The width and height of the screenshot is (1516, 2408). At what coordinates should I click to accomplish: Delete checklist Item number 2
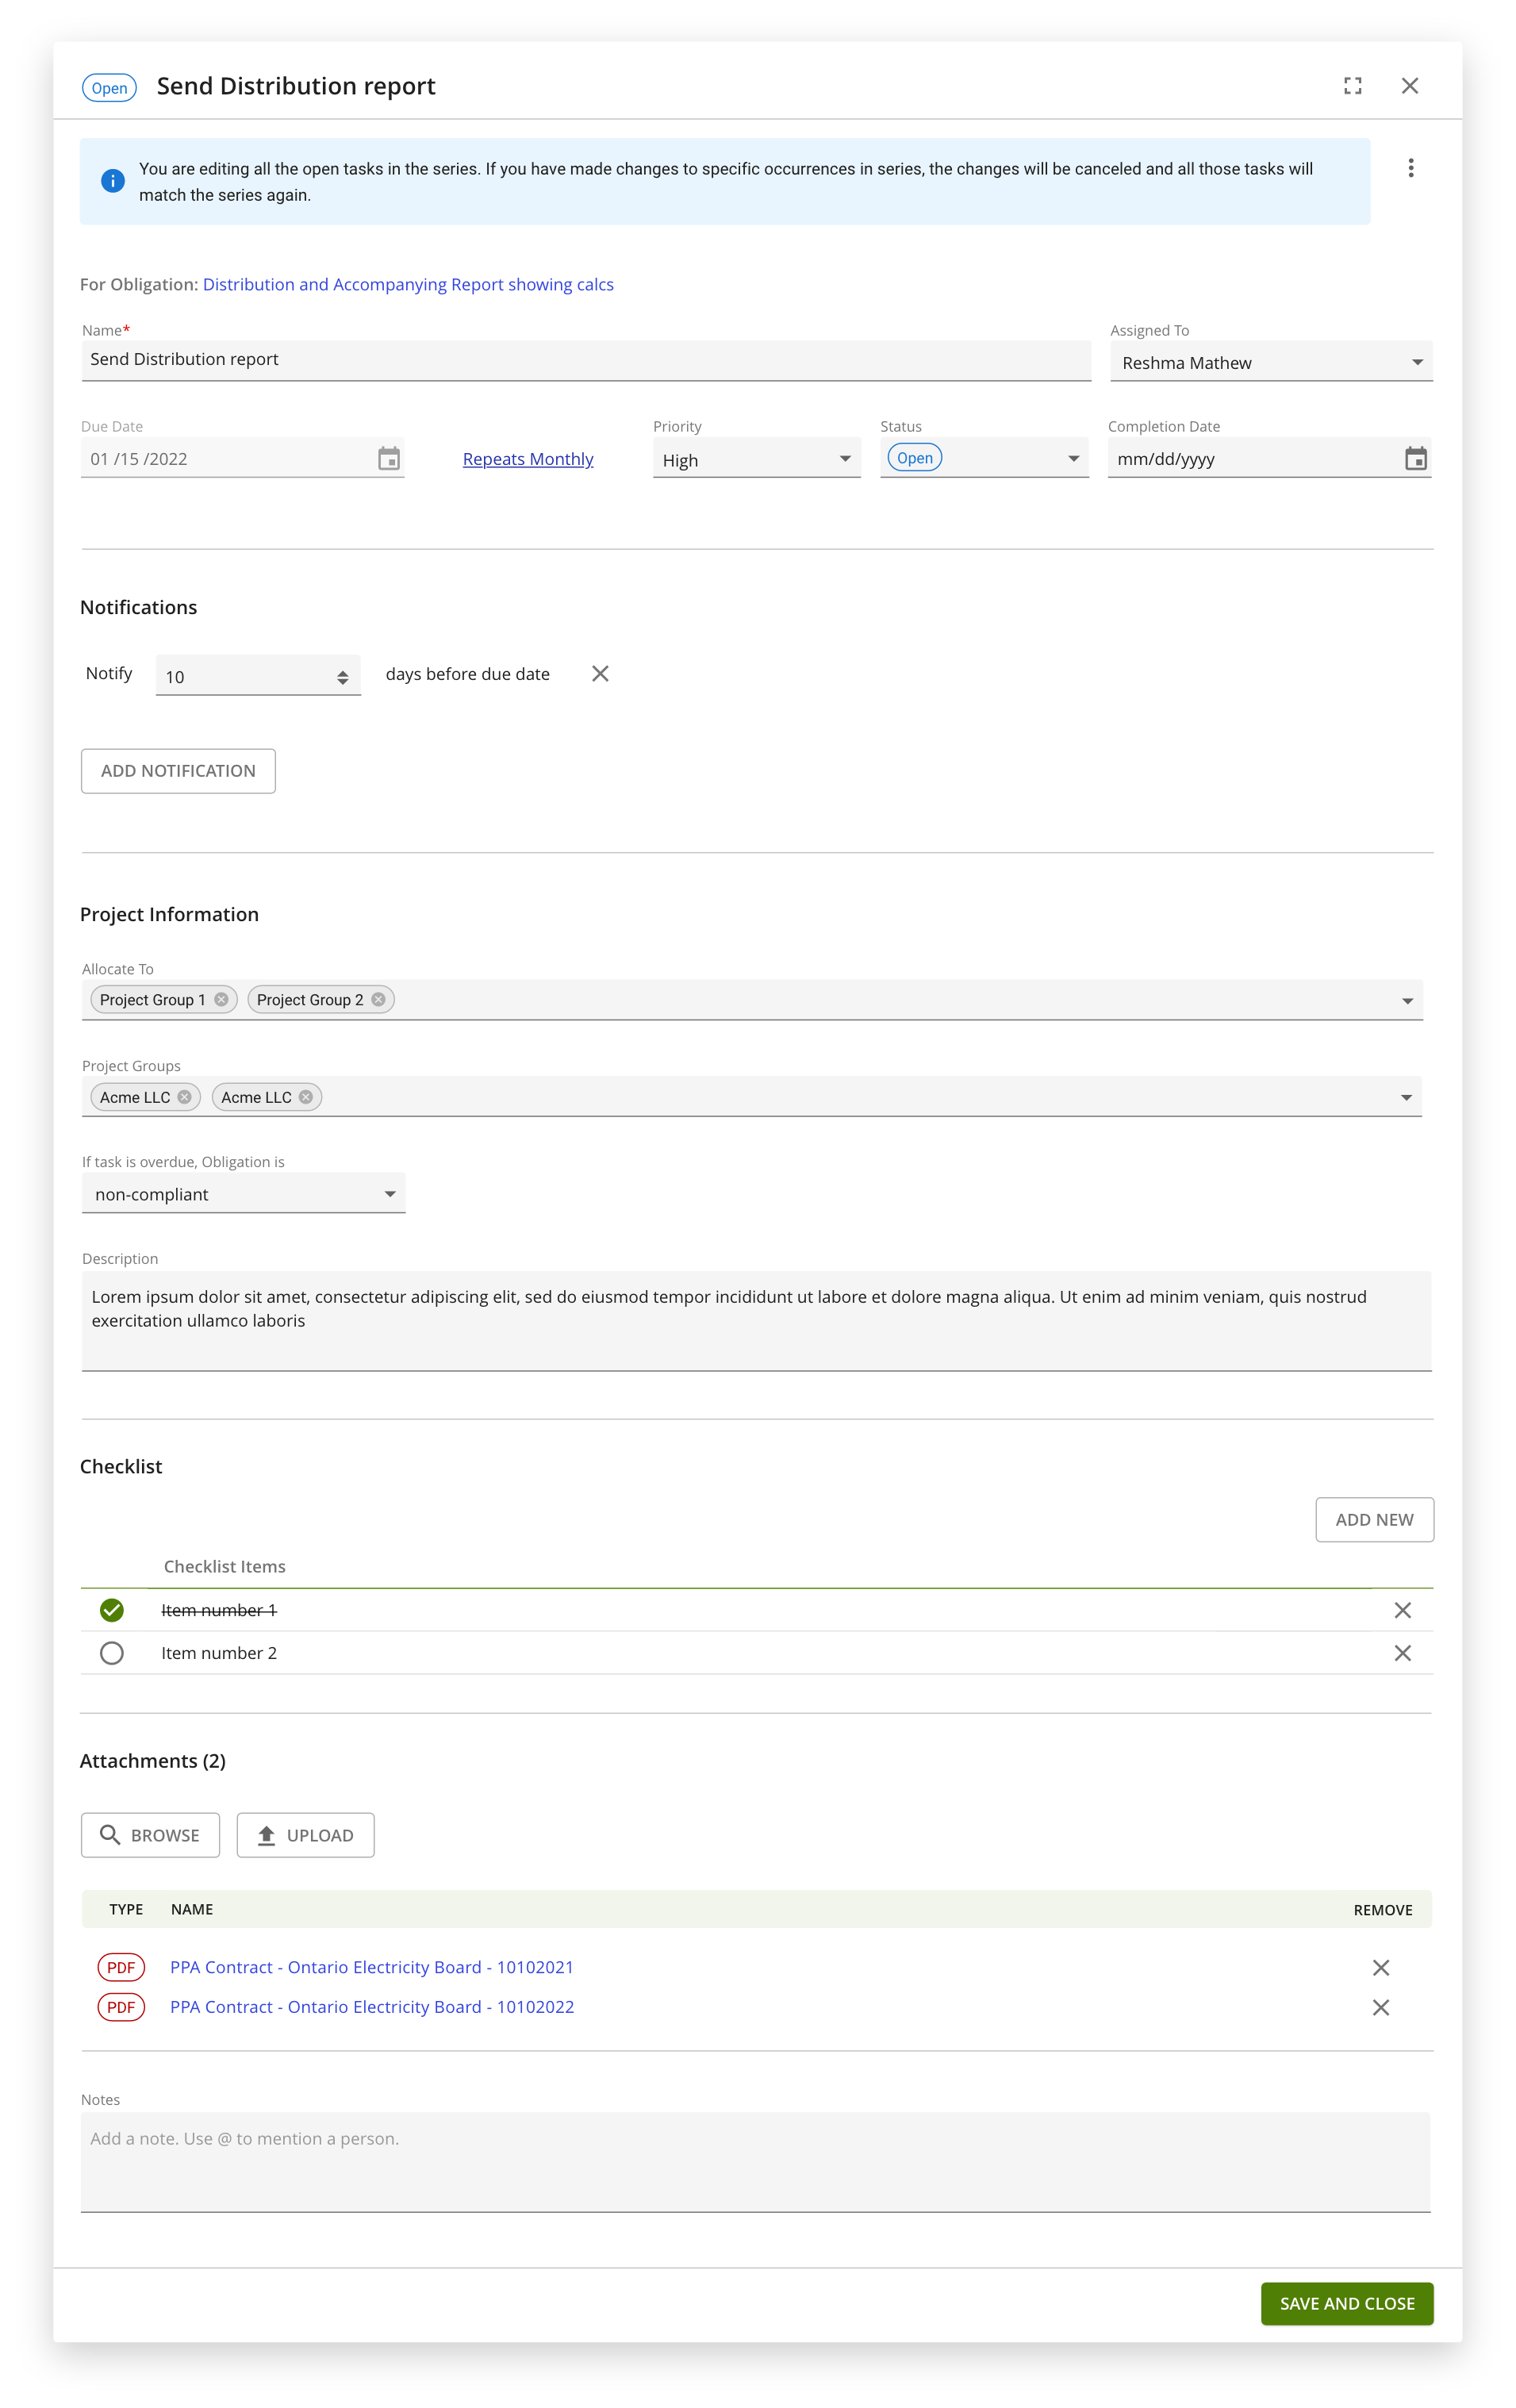click(x=1402, y=1653)
